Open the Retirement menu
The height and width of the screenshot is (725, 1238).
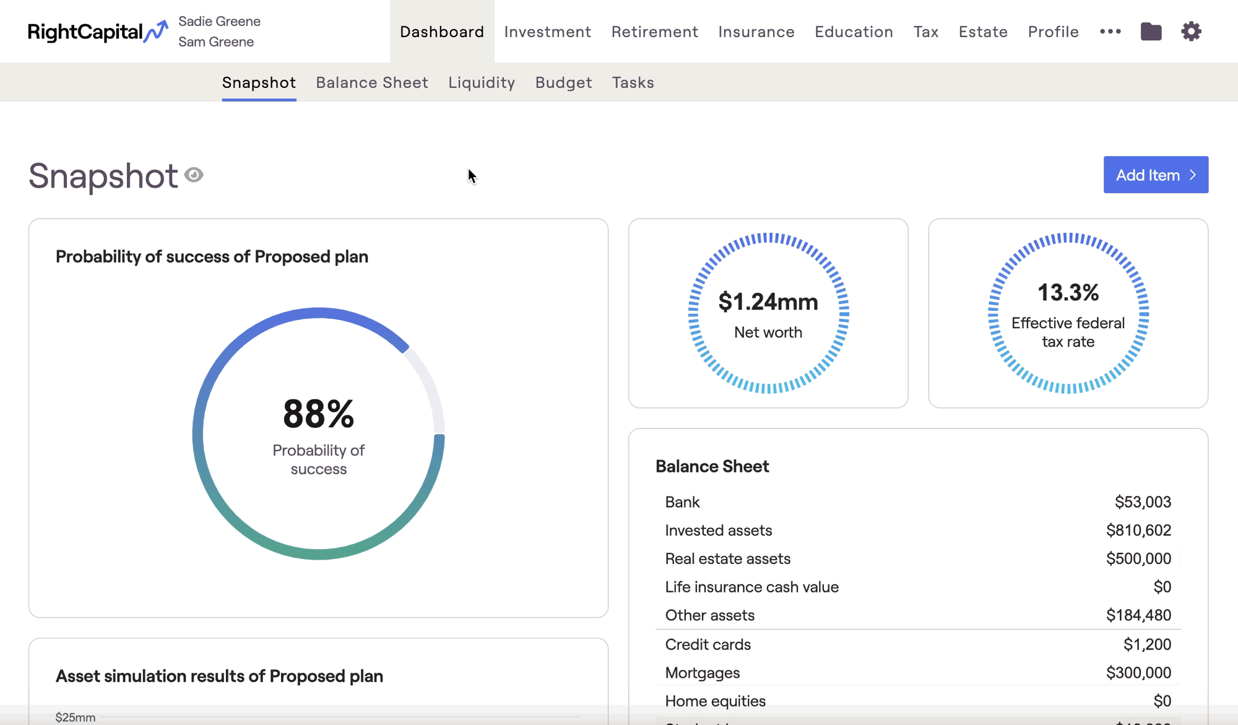pos(654,32)
